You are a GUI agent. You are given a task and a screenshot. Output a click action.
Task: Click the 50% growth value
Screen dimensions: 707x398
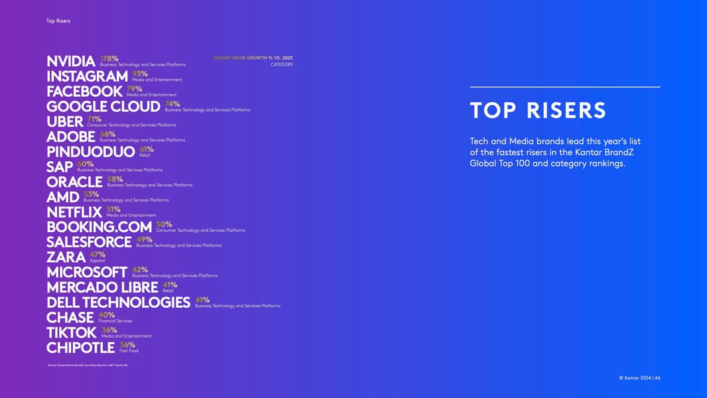tap(164, 224)
